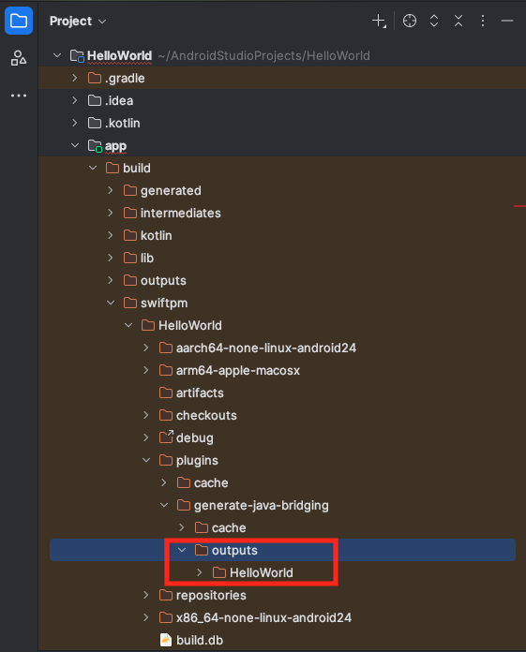Collapse the HelloWorld folder under swiftpm
The width and height of the screenshot is (526, 652).
click(128, 325)
